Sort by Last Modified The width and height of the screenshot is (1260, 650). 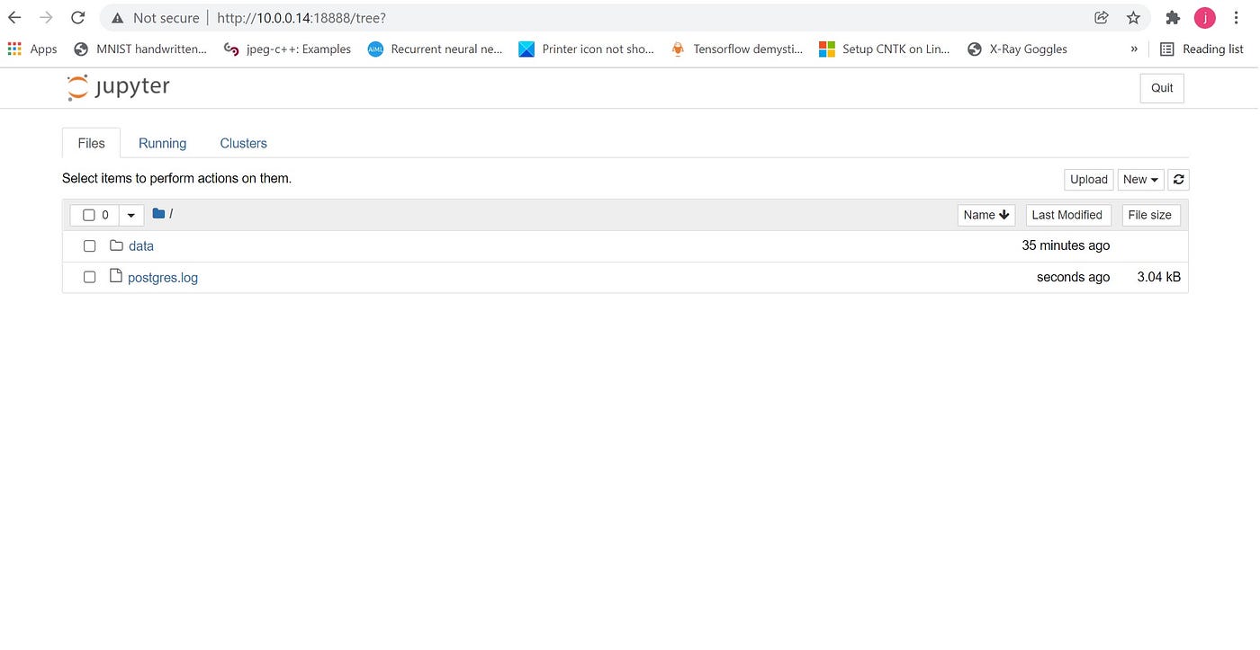pos(1068,215)
